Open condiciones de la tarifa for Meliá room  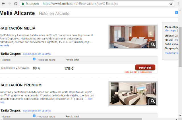click(x=37, y=54)
